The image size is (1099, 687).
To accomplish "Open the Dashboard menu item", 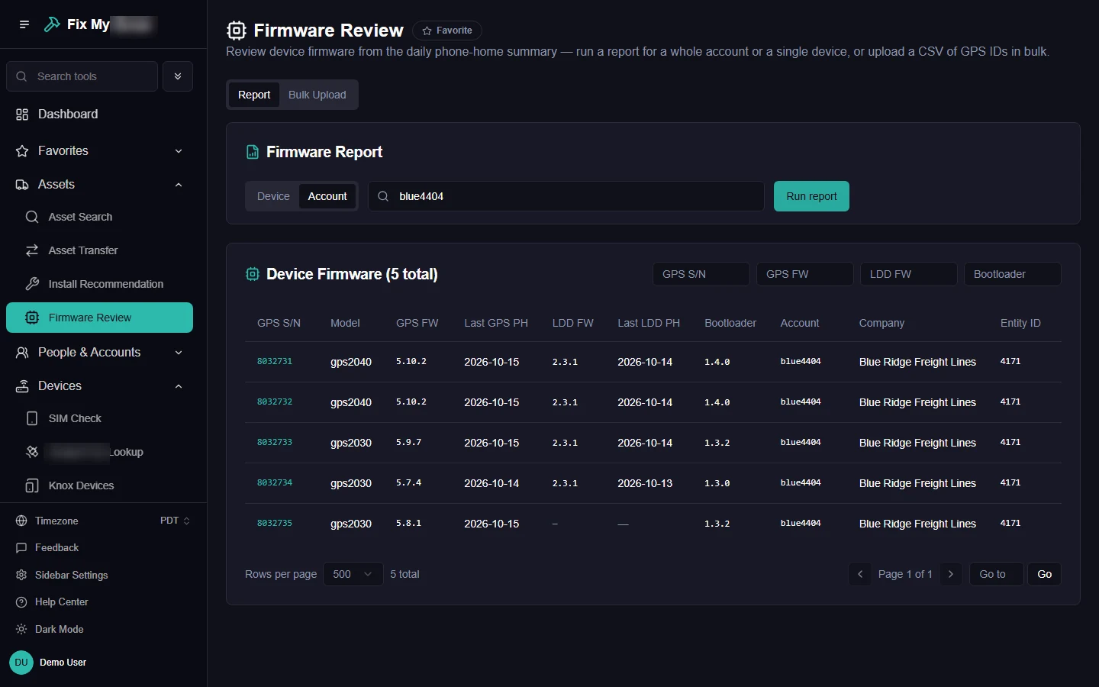I will click(x=99, y=114).
